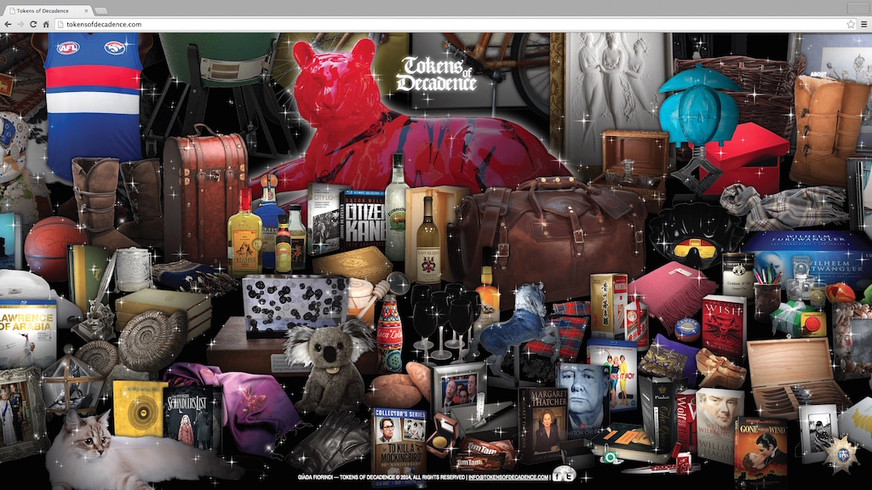872x490 pixels.
Task: Select the William Wilberforce book
Action: 720,425
